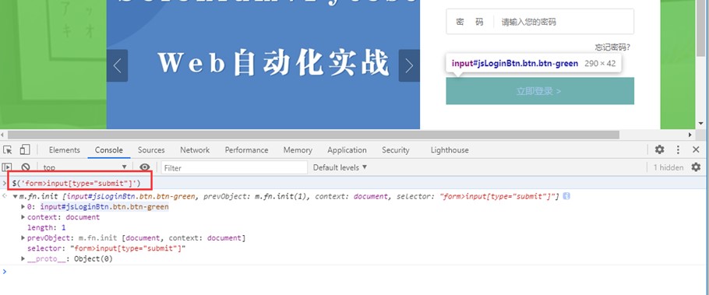This screenshot has width=709, height=295.
Task: Expand the __proto__ Object entry
Action: point(23,259)
